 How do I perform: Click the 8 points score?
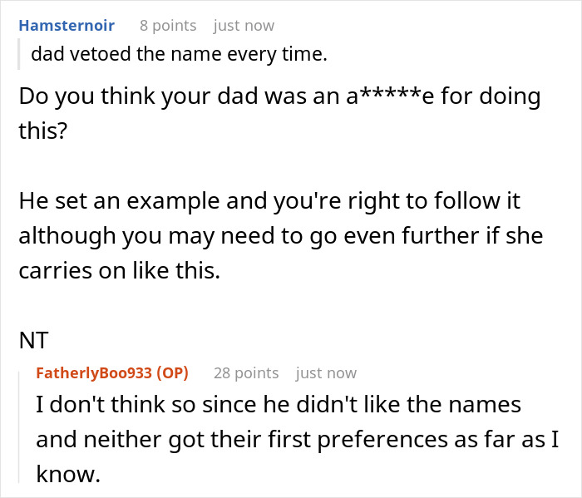click(x=168, y=26)
